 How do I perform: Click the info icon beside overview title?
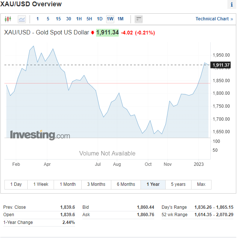[231, 5]
